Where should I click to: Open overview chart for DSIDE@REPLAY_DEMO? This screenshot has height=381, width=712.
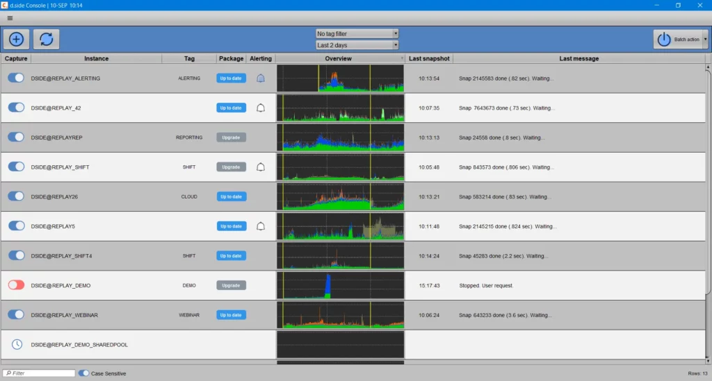pos(341,285)
